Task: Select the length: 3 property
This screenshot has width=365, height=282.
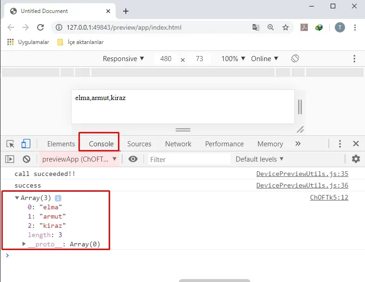Action: point(45,235)
